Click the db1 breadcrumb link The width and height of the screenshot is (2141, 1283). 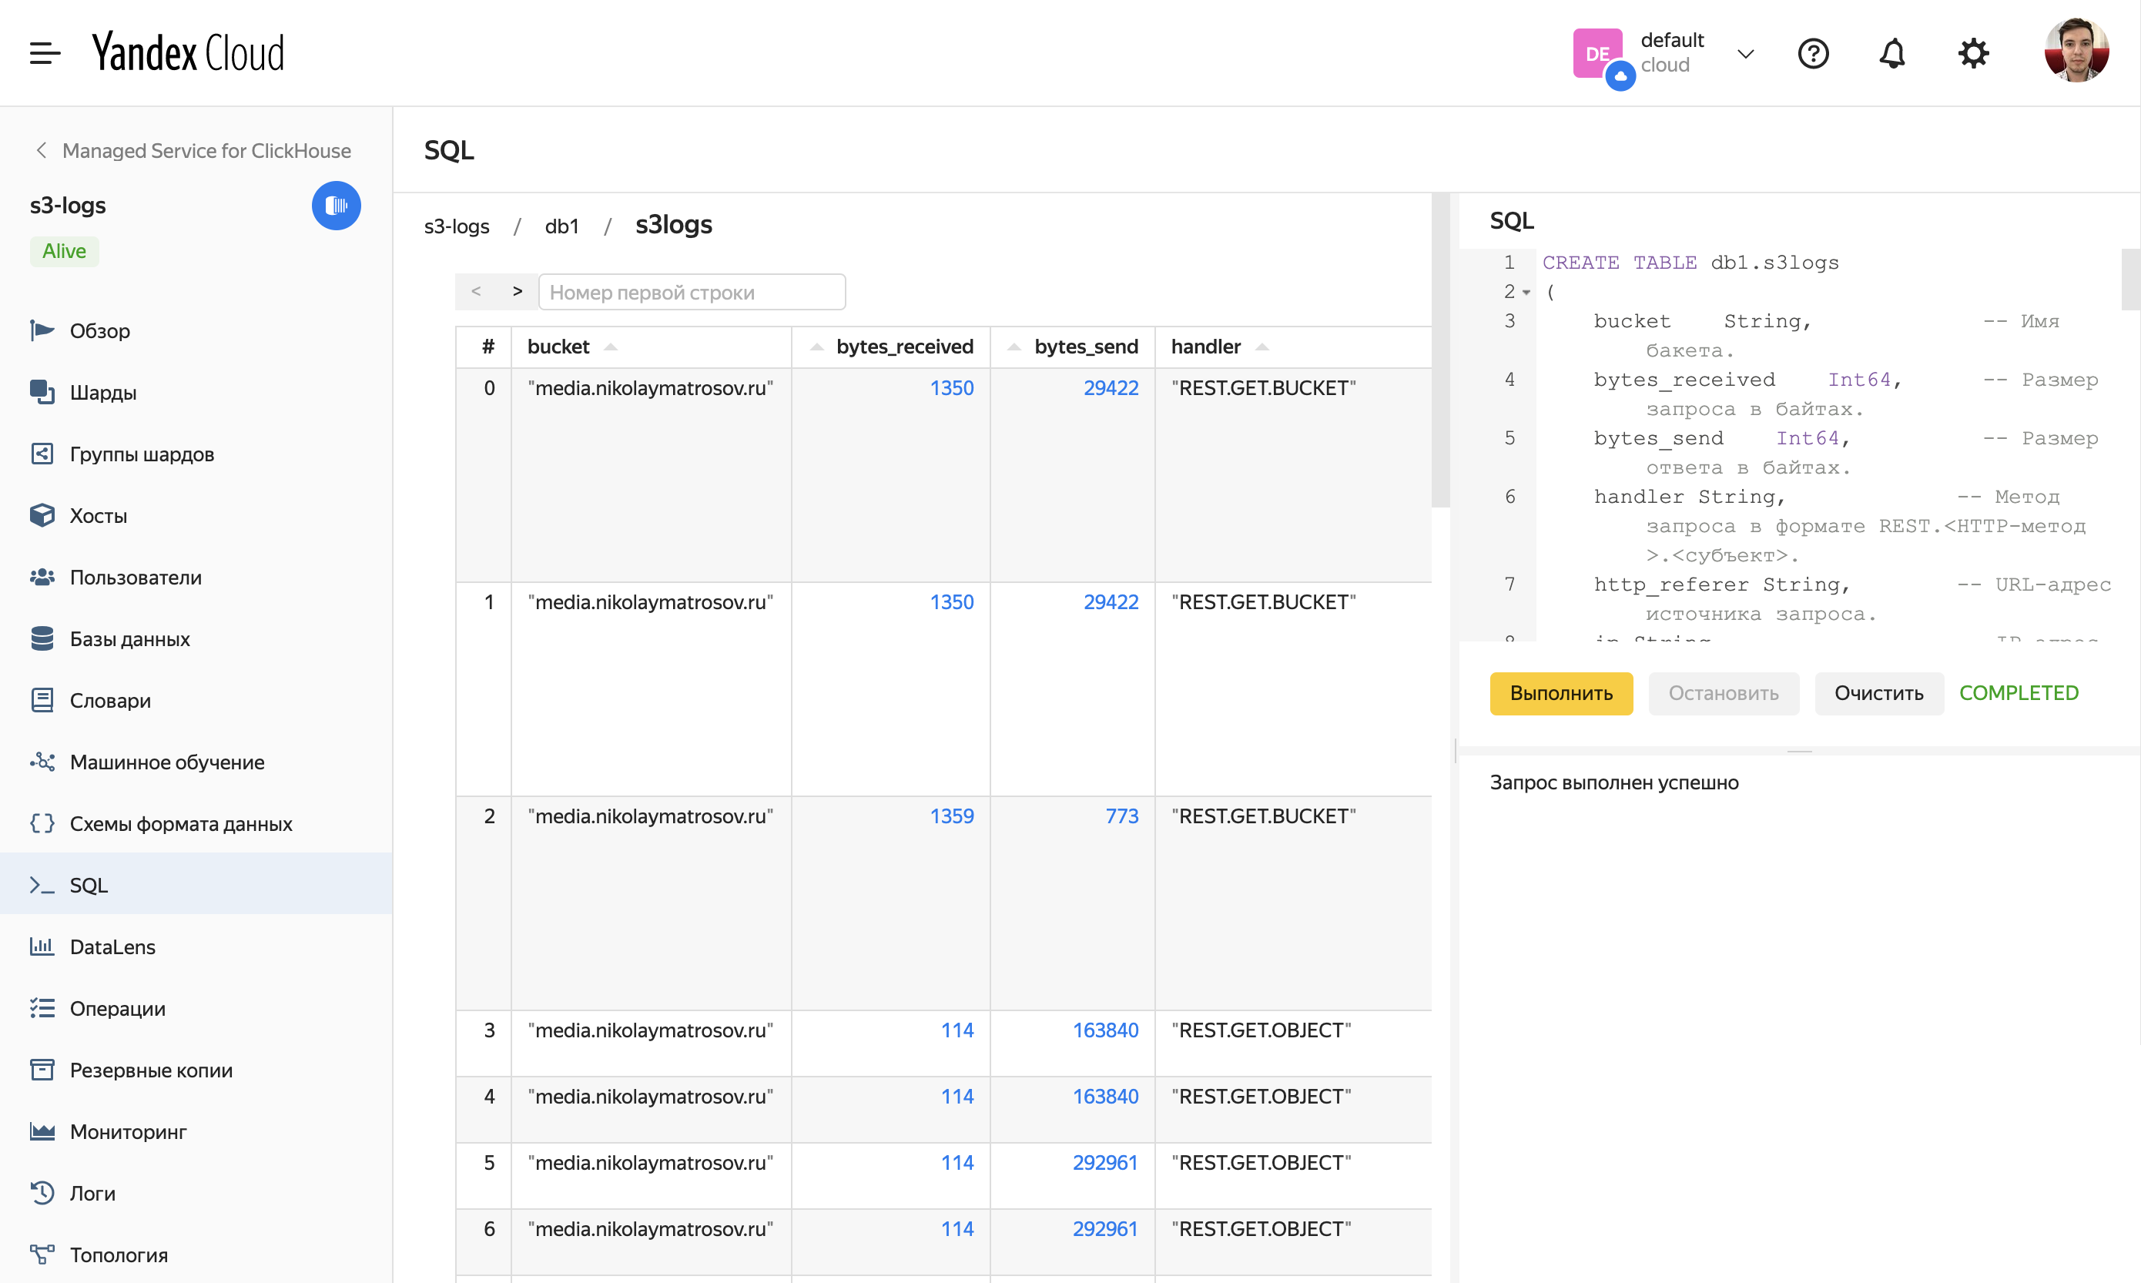(562, 226)
